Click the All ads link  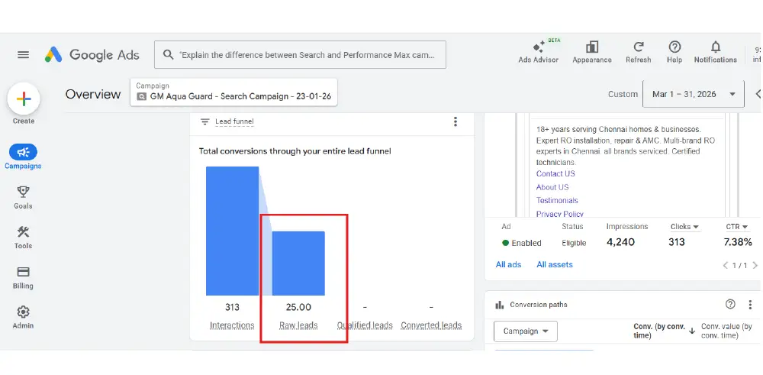[508, 264]
